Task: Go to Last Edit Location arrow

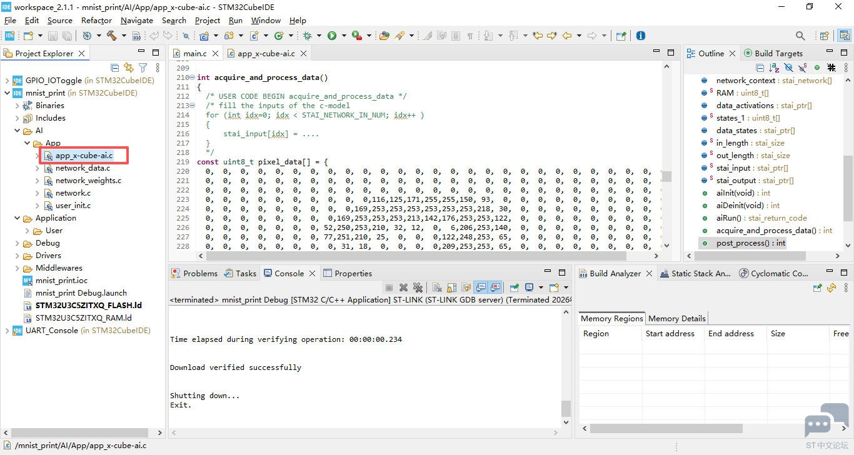Action: click(x=537, y=36)
